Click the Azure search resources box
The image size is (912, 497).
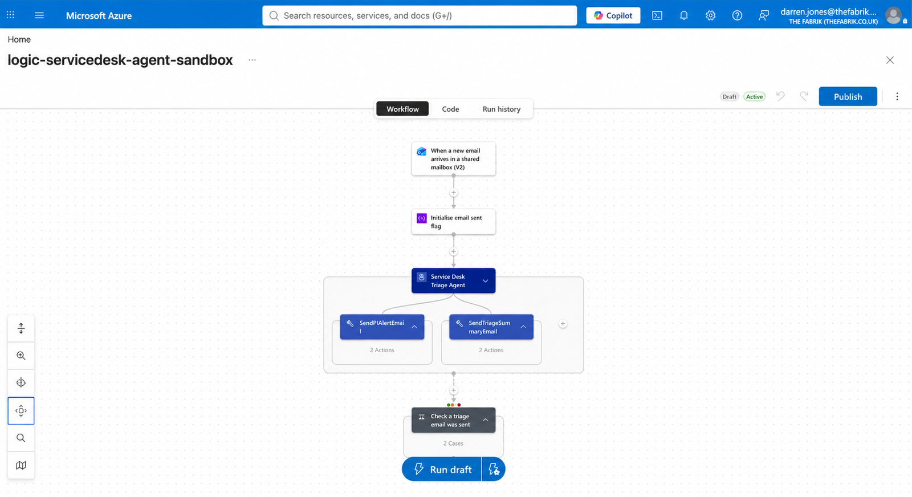(420, 15)
